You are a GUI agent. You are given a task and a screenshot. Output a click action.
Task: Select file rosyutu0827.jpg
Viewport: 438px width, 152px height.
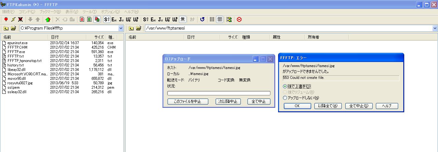tap(20, 83)
